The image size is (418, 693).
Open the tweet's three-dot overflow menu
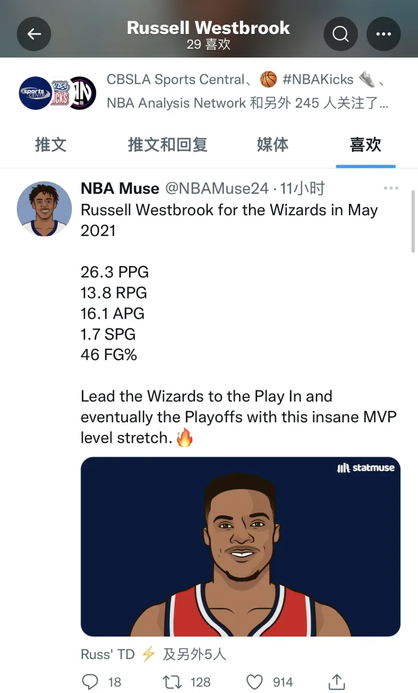coord(391,189)
